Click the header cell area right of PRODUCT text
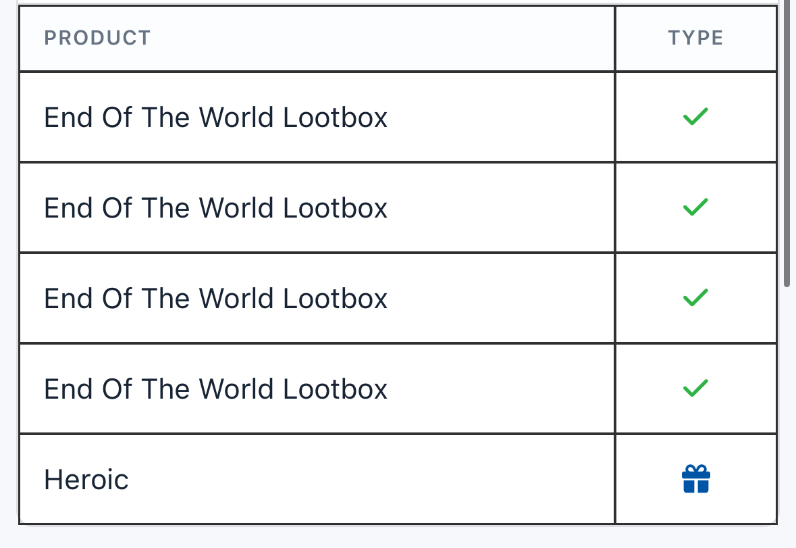The height and width of the screenshot is (548, 796). tap(381, 38)
